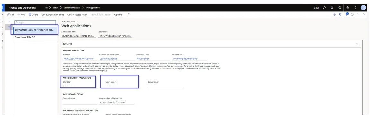Open the settings gear icon
This screenshot has width=370, height=124.
click(348, 7)
